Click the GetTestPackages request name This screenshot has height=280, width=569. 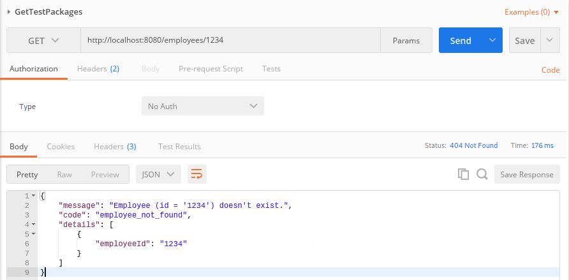(48, 12)
